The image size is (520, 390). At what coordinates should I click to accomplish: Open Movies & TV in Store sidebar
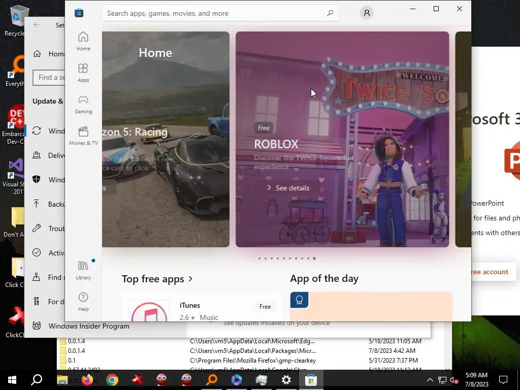83,136
